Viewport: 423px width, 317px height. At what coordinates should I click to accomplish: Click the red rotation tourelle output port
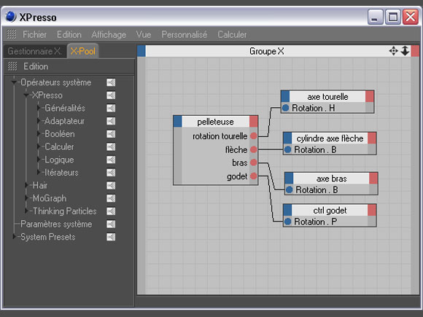pos(253,136)
